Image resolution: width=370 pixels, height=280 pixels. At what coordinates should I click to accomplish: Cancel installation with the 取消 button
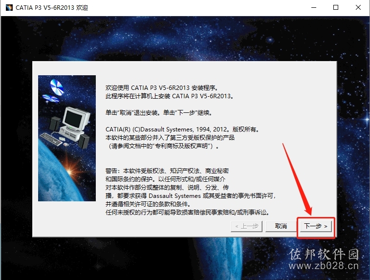[x=281, y=226]
